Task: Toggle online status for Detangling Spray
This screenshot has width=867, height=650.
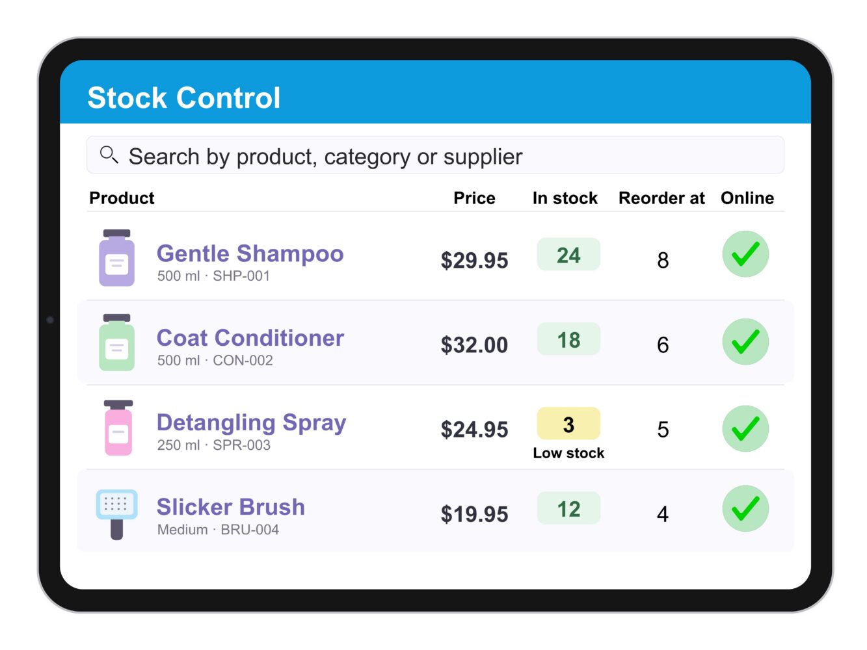Action: pos(745,428)
